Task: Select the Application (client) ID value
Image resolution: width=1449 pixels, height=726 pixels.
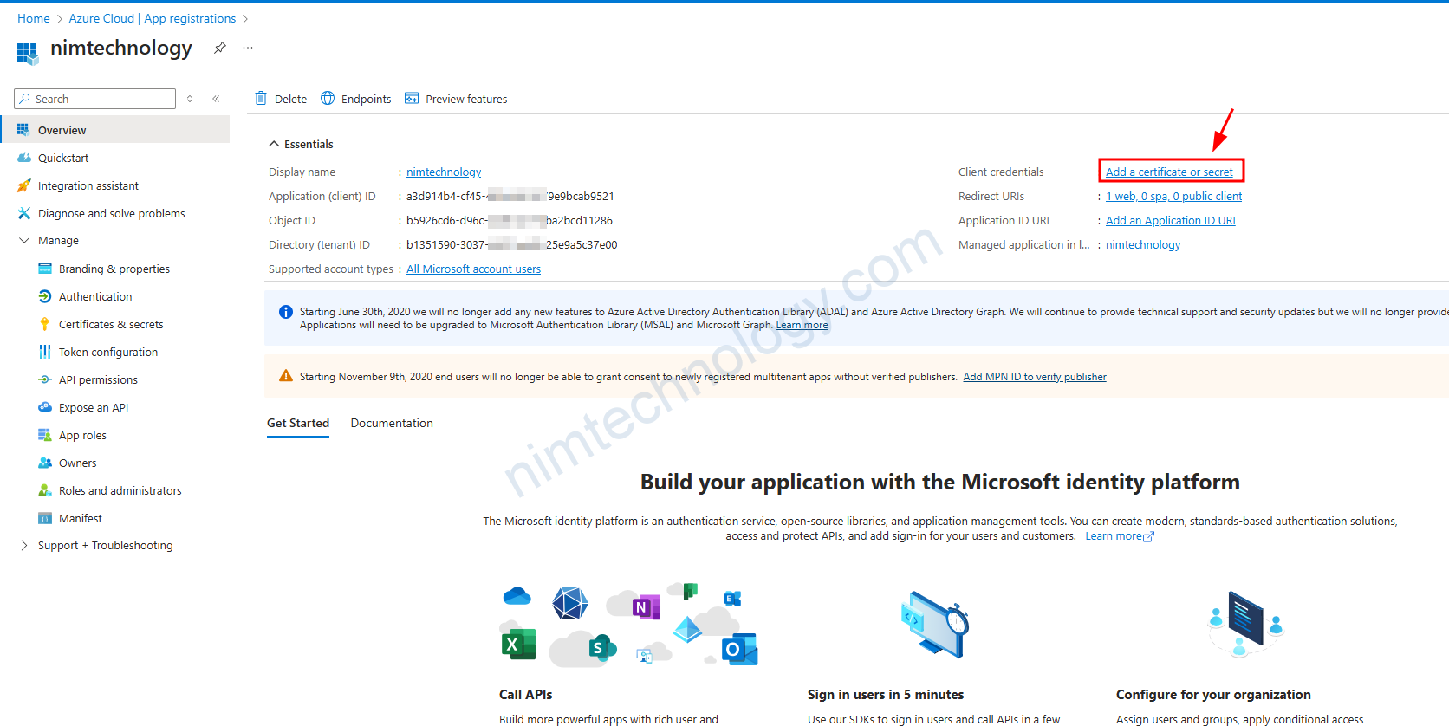Action: tap(510, 196)
